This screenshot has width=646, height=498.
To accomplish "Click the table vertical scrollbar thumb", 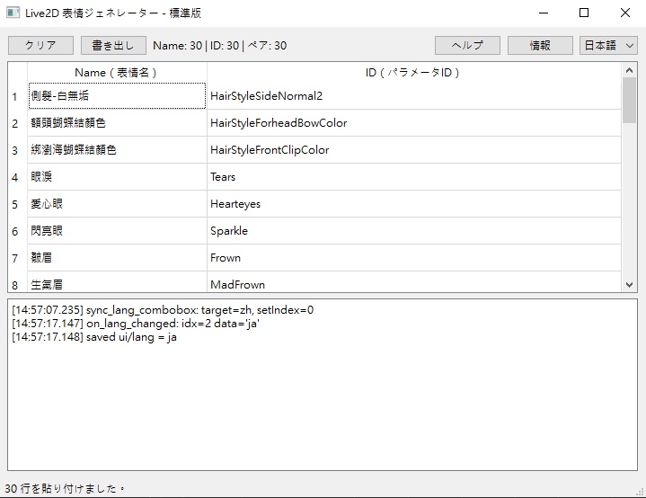I will (629, 100).
